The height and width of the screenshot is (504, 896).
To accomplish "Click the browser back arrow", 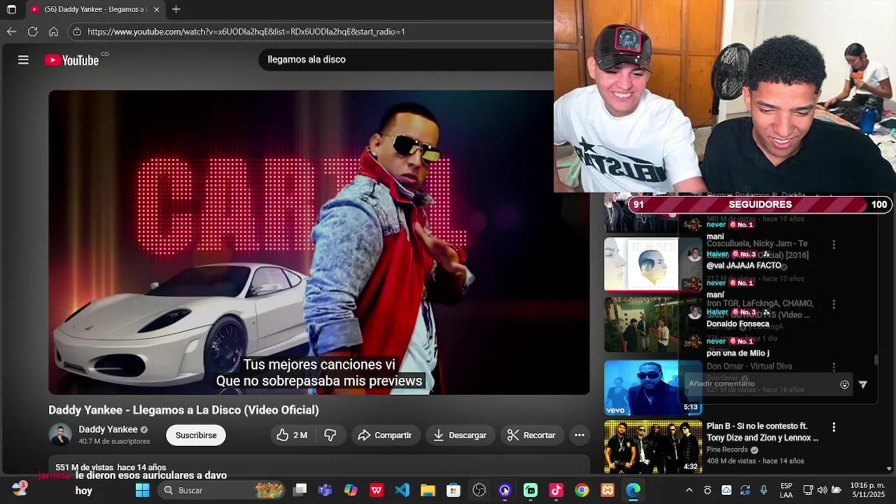I will tap(11, 31).
